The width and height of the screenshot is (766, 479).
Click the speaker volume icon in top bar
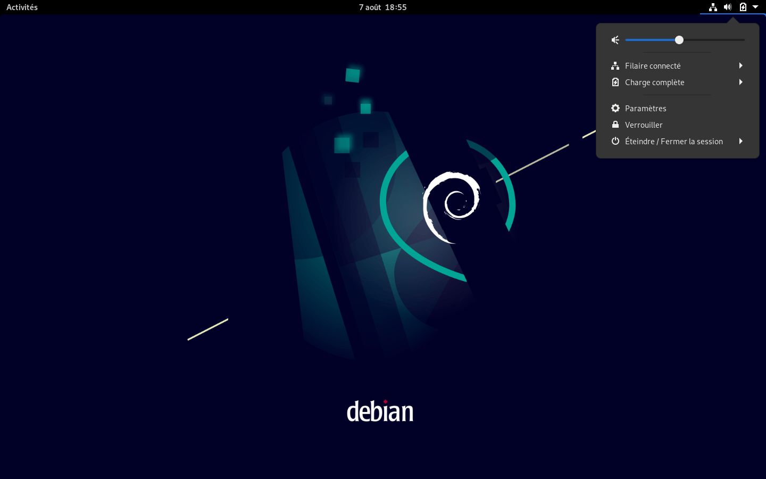[728, 7]
